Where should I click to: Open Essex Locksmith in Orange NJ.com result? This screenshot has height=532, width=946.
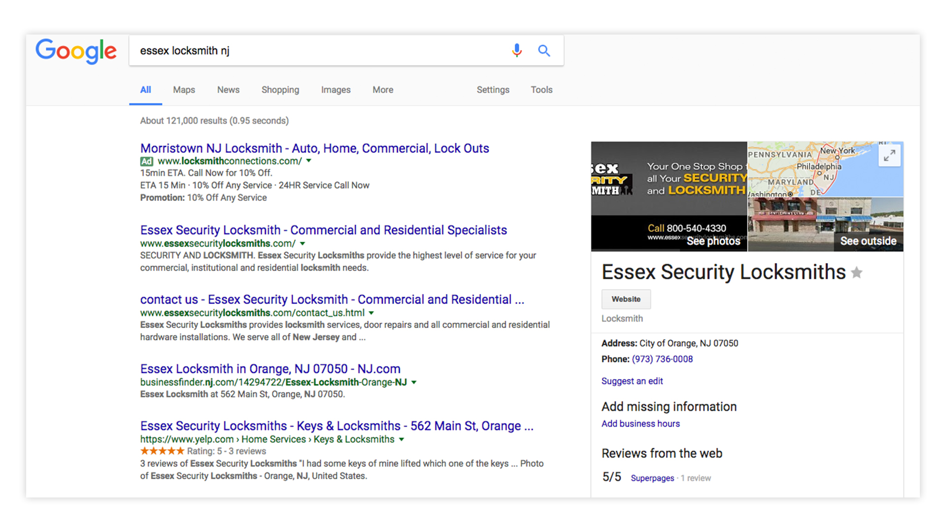pyautogui.click(x=270, y=369)
